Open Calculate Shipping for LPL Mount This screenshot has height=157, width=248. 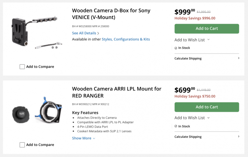coord(188,137)
